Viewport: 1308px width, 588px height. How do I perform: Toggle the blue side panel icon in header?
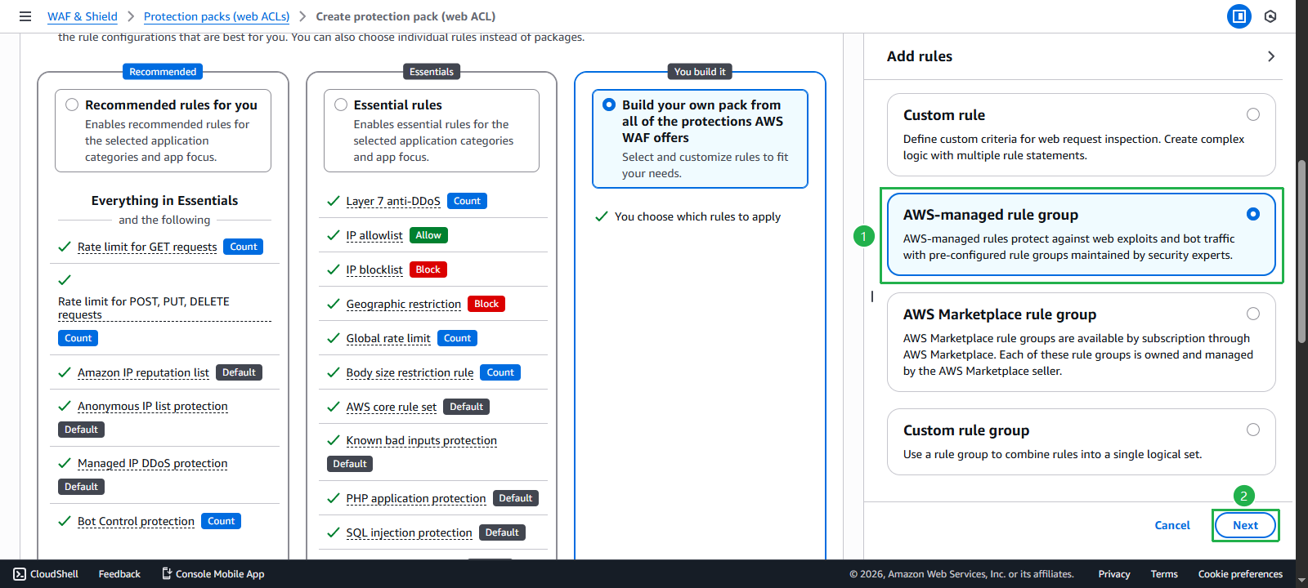tap(1239, 16)
